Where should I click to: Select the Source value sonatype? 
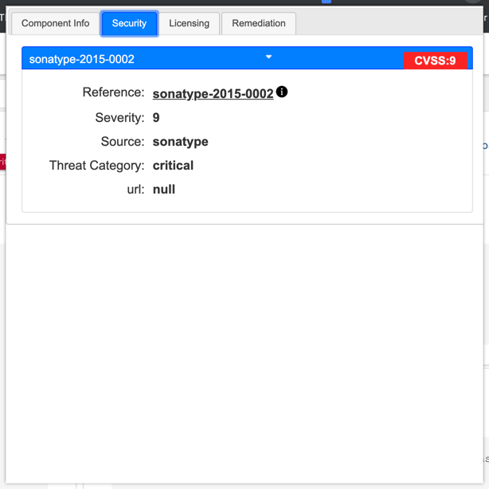pyautogui.click(x=180, y=142)
